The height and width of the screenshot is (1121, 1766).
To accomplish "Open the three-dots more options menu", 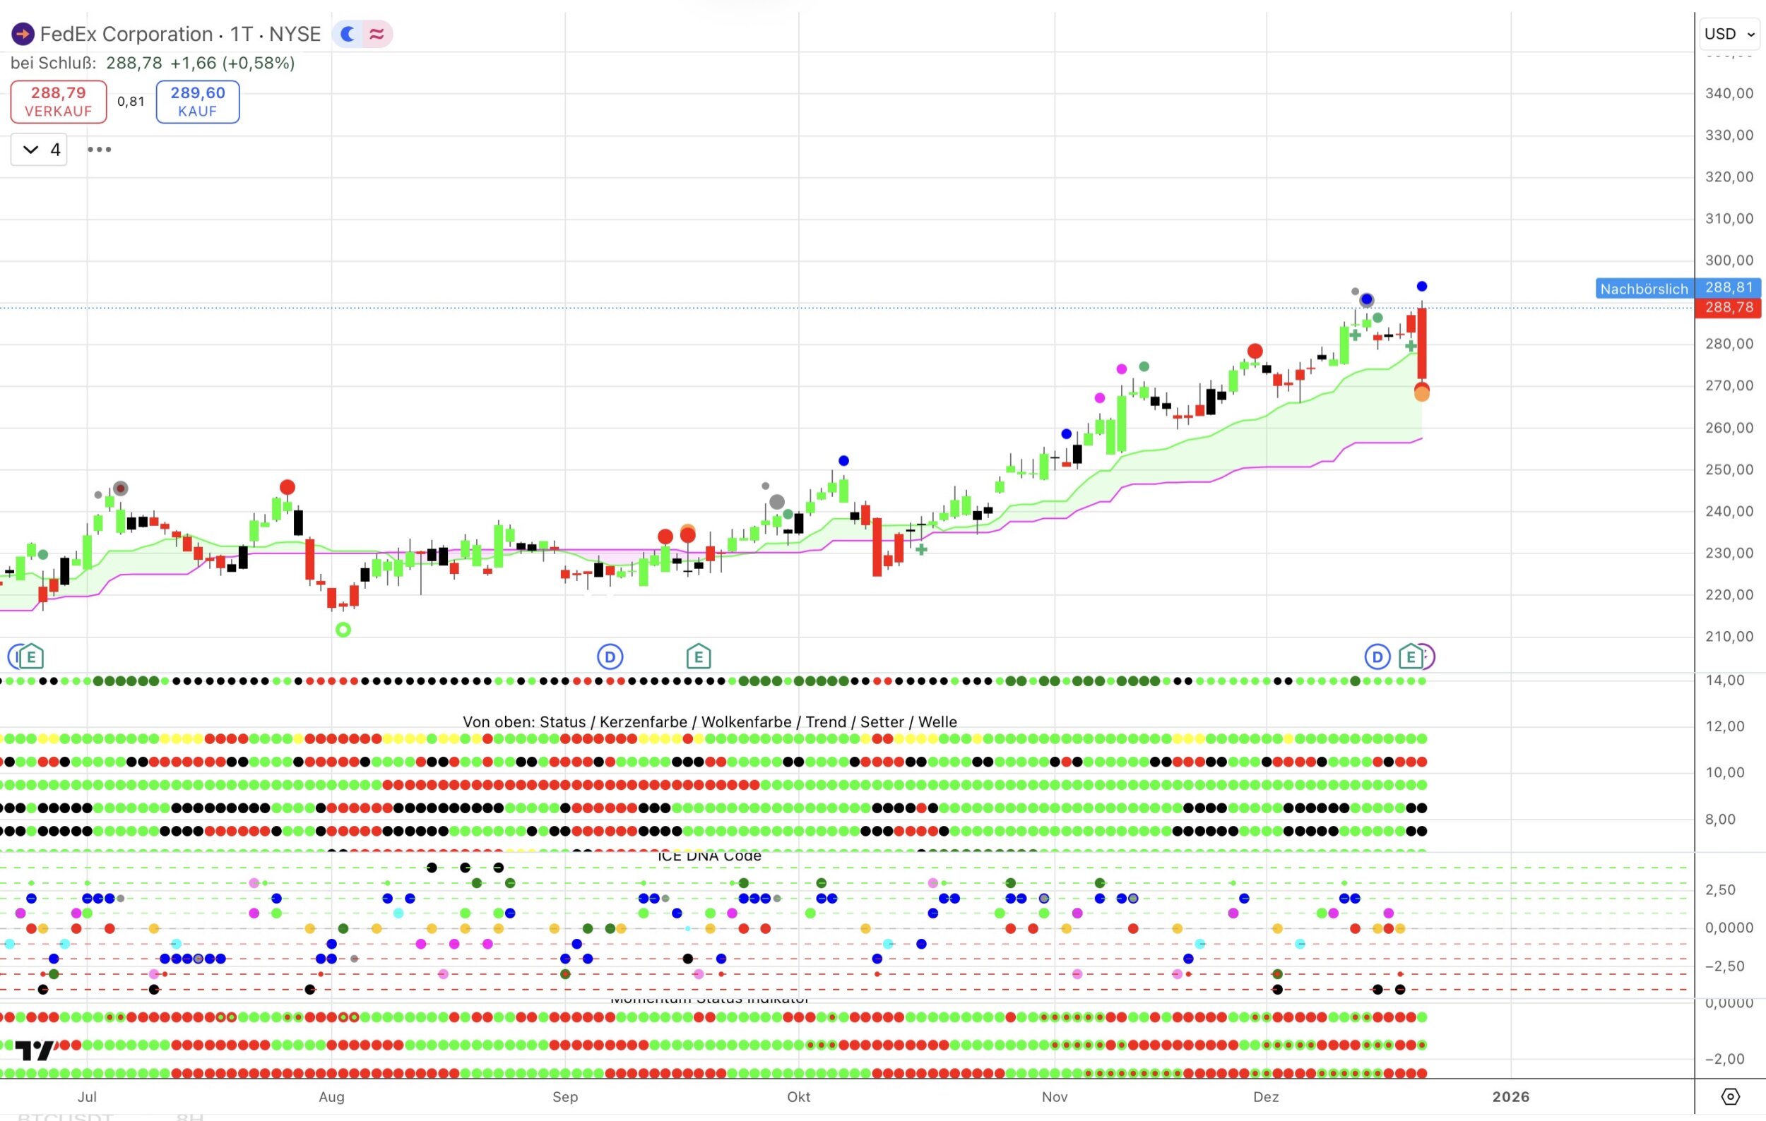I will click(99, 150).
